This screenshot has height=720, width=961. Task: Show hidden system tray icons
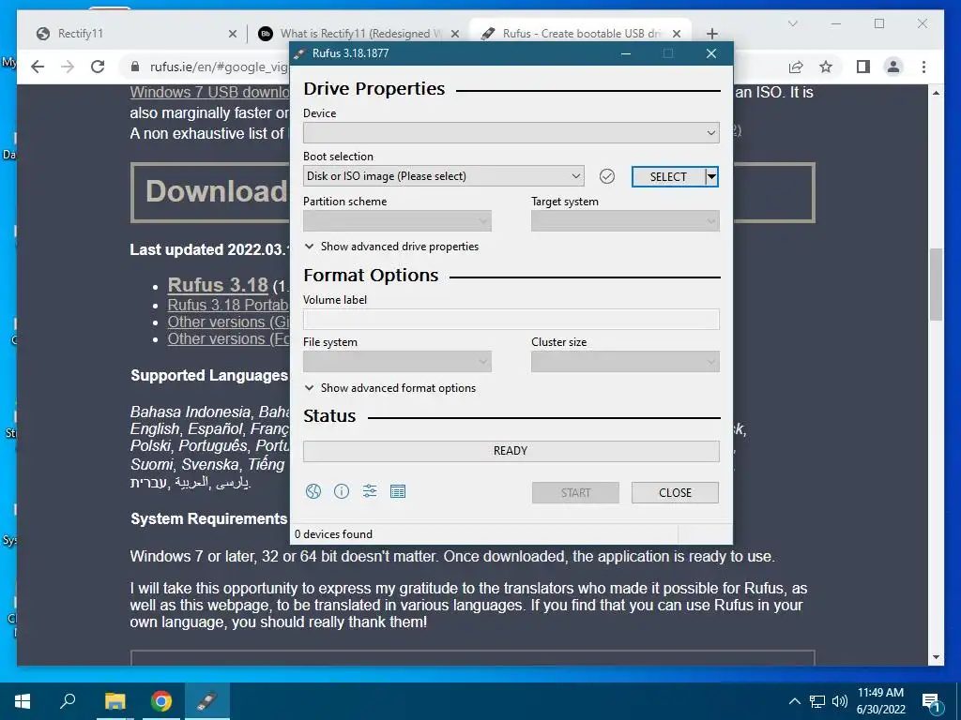(794, 701)
